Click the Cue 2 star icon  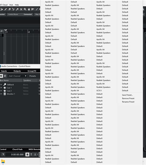click(x=5, y=91)
